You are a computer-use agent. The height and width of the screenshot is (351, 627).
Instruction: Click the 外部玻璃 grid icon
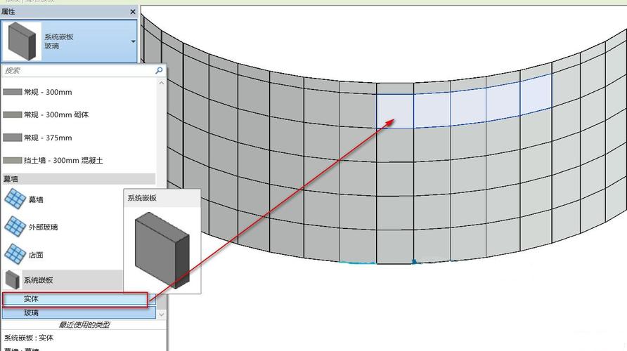[x=15, y=227]
